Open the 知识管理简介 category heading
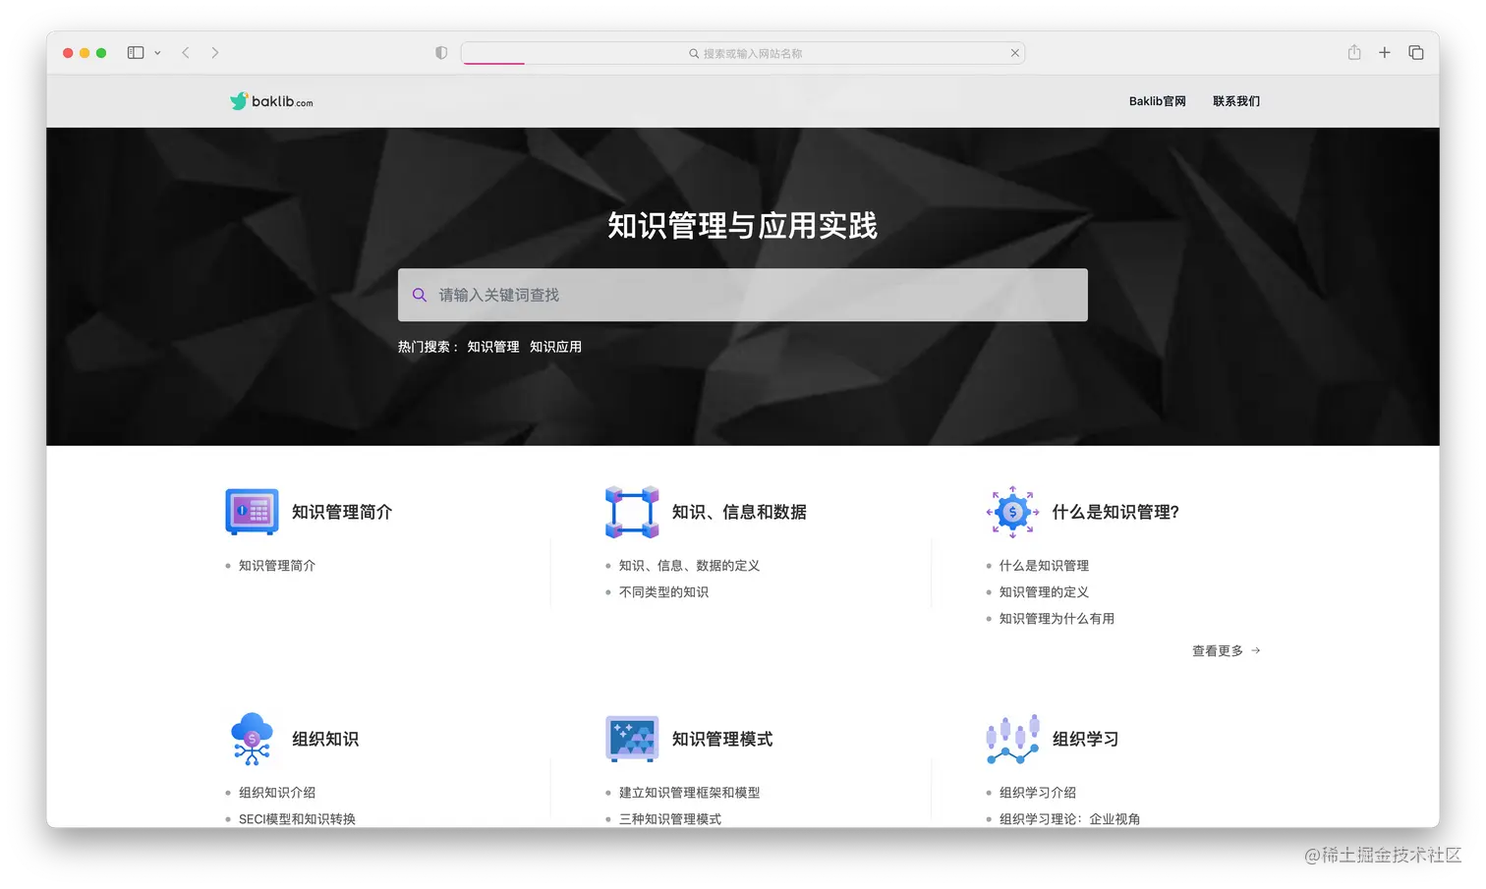This screenshot has height=889, width=1486. tap(342, 512)
